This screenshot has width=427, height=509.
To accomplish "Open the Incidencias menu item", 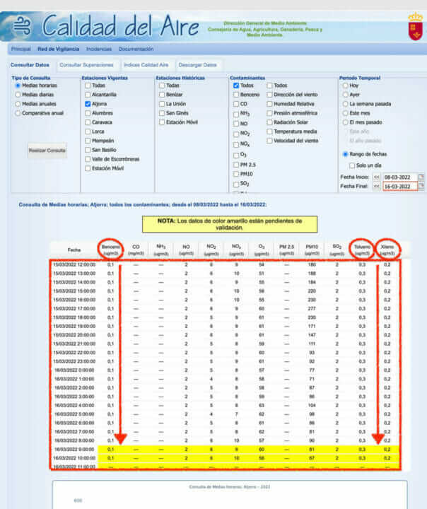I will tap(99, 49).
